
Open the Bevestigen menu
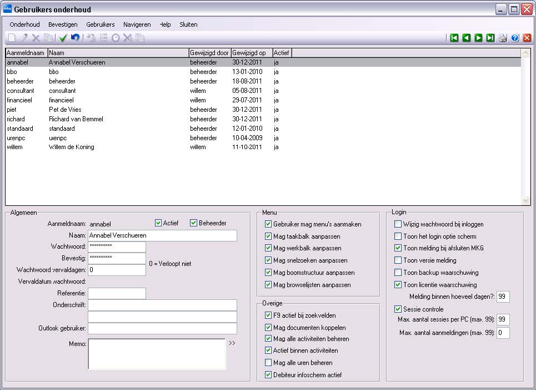tap(63, 24)
